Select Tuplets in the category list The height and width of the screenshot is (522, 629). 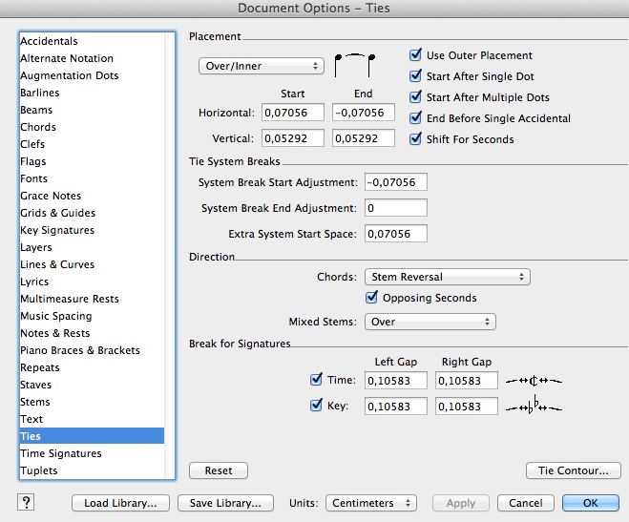(x=39, y=470)
